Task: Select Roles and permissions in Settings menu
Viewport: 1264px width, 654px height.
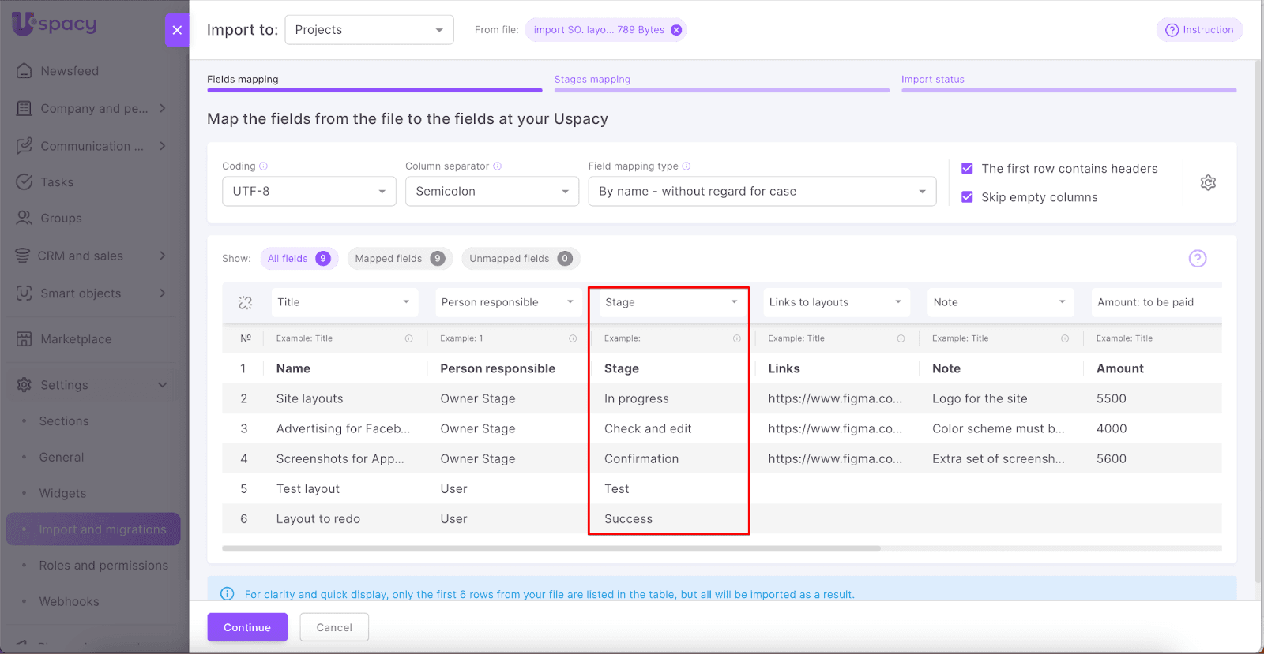Action: pos(103,566)
